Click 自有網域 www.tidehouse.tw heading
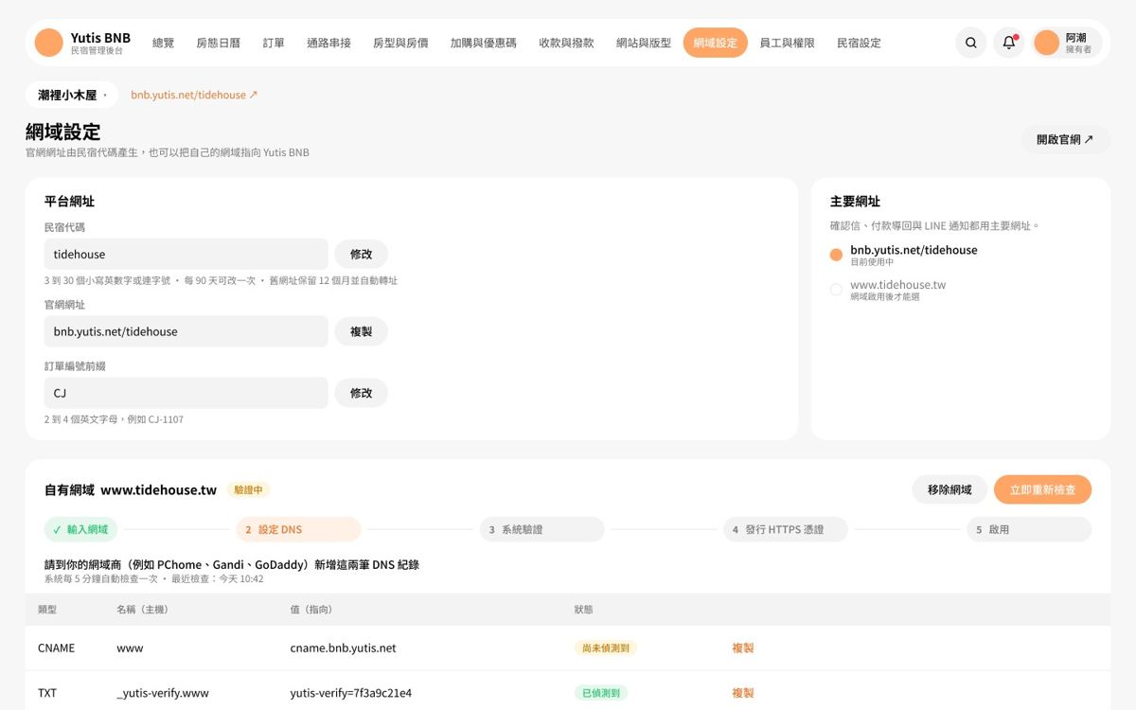Viewport: 1136px width, 710px height. [131, 489]
